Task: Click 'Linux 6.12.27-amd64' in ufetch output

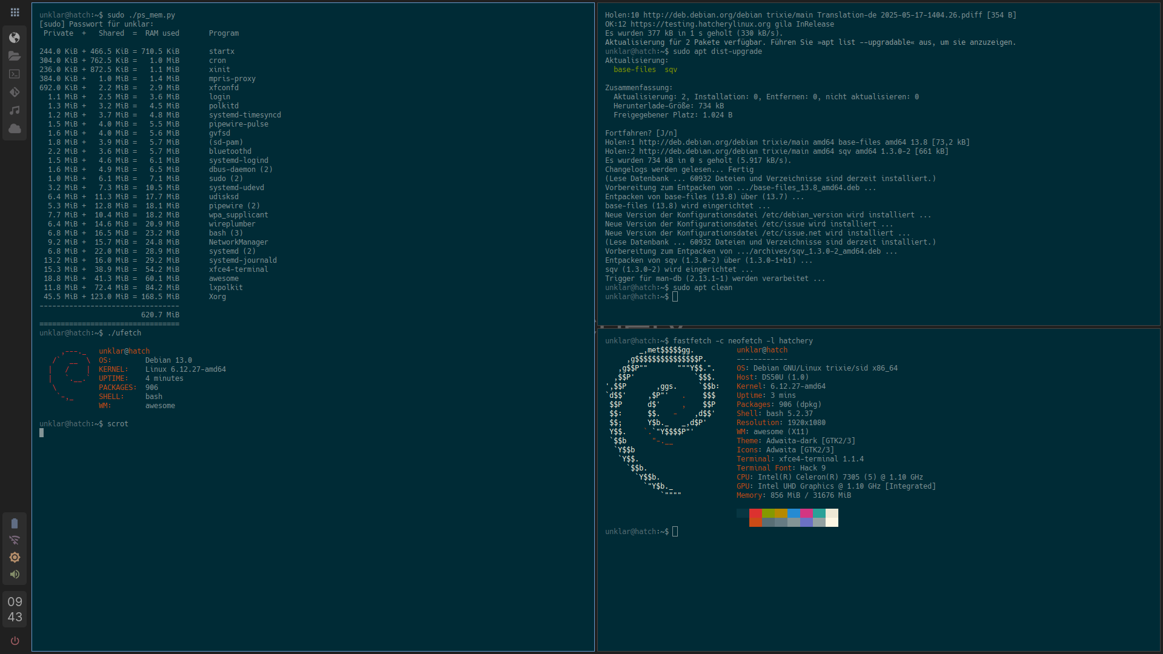Action: (x=185, y=369)
